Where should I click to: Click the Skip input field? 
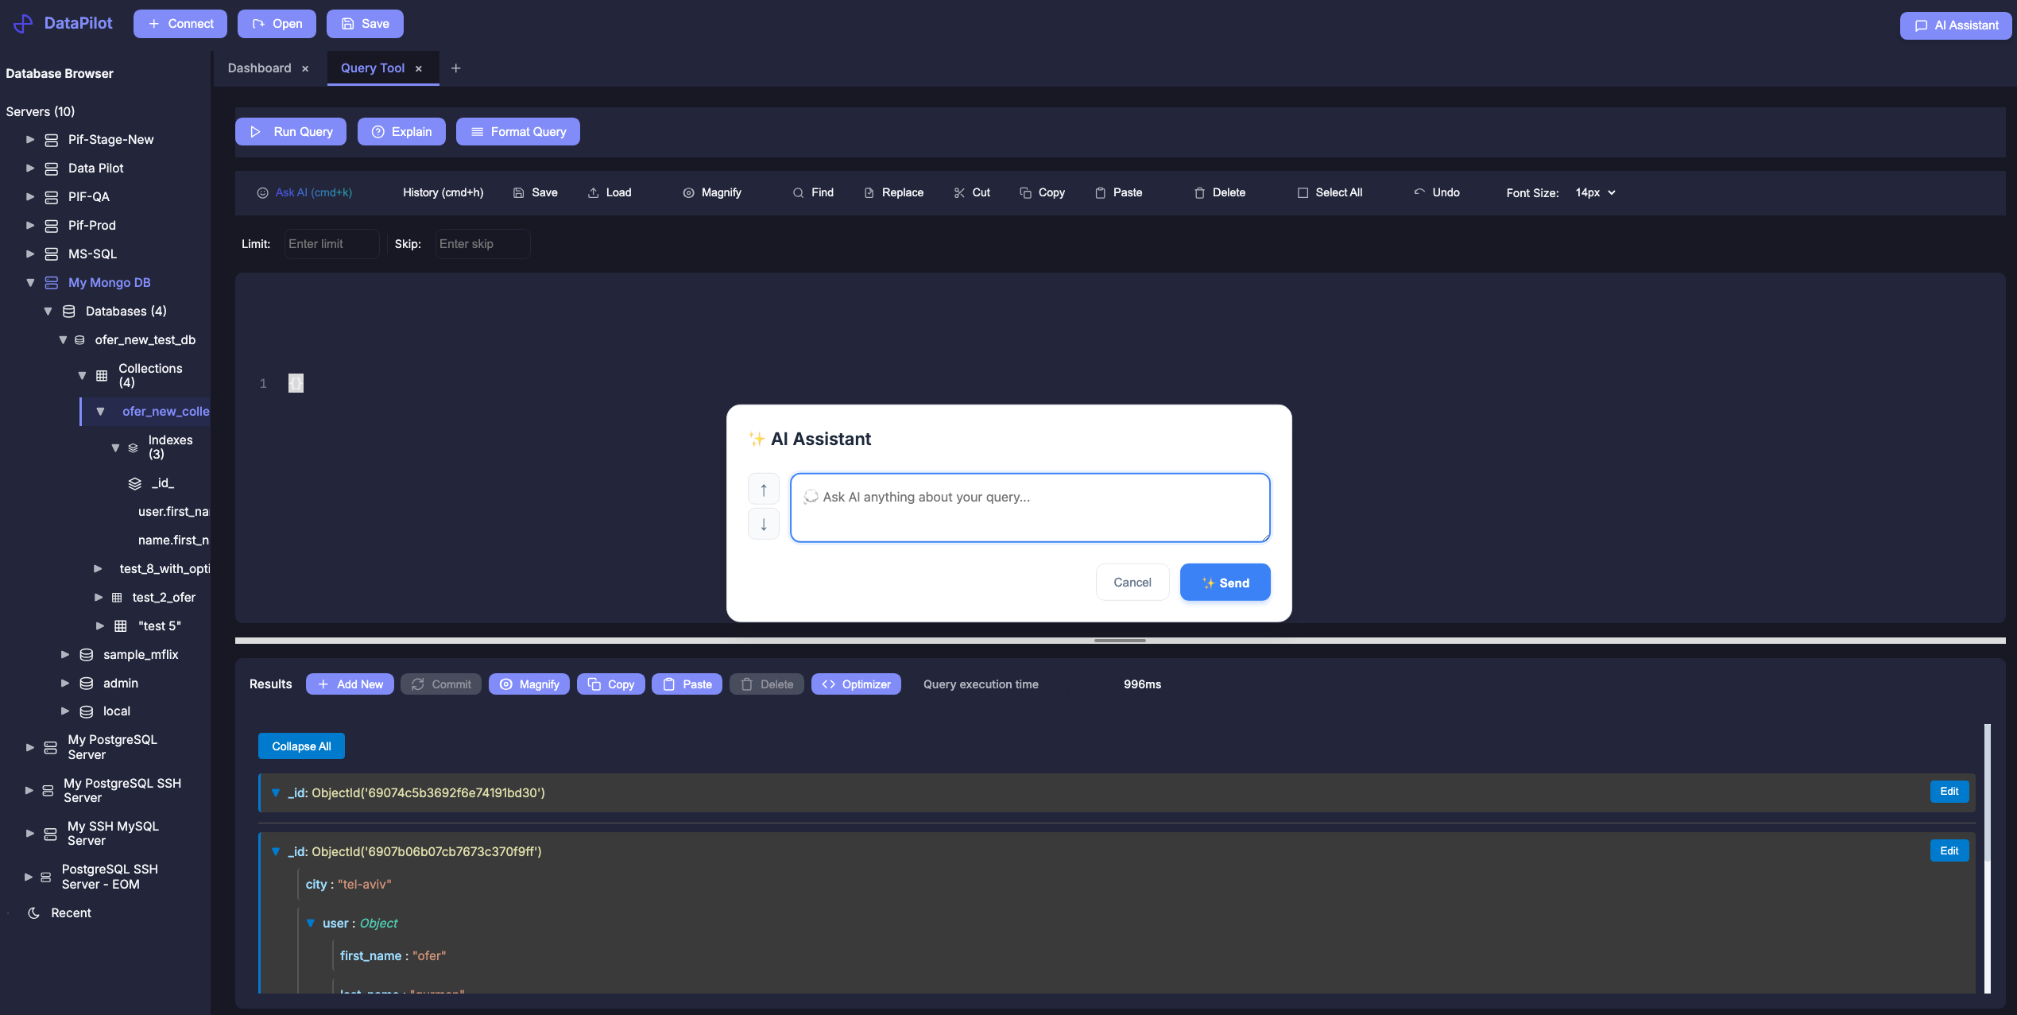pyautogui.click(x=482, y=244)
